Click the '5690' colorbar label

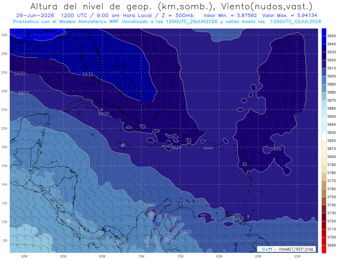point(332,245)
